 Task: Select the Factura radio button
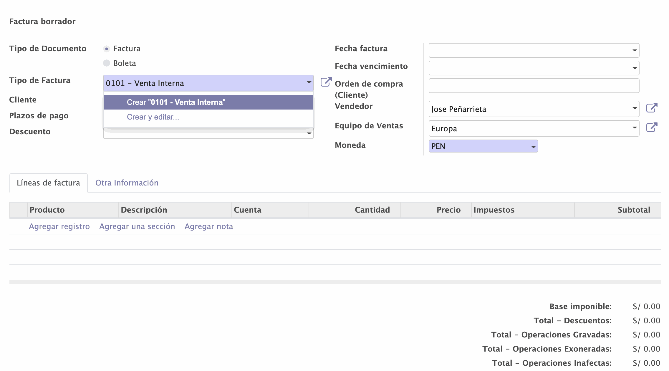[107, 49]
